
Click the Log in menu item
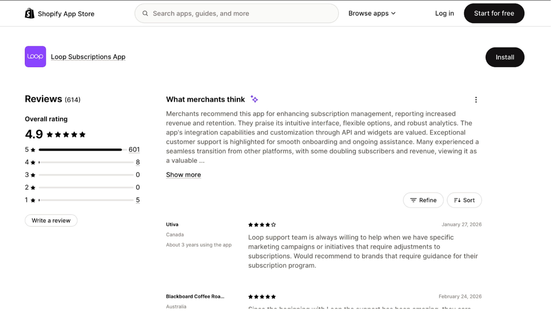click(x=444, y=13)
